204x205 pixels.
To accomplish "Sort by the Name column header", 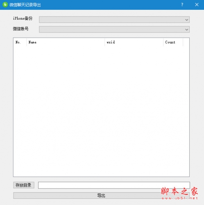I will tap(66, 42).
